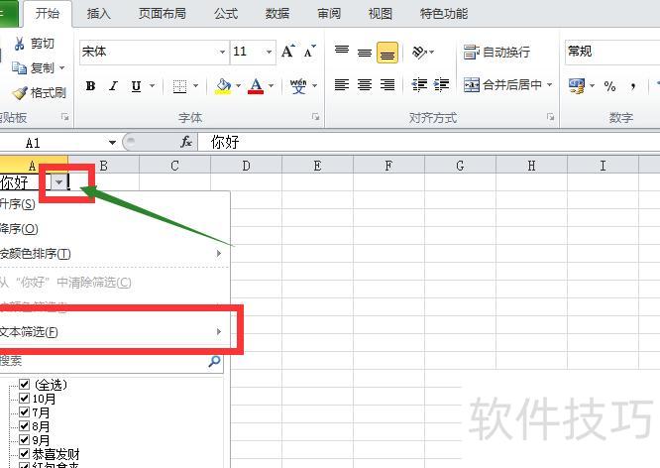Align text right
Viewport: 660px width, 468px height.
click(387, 85)
